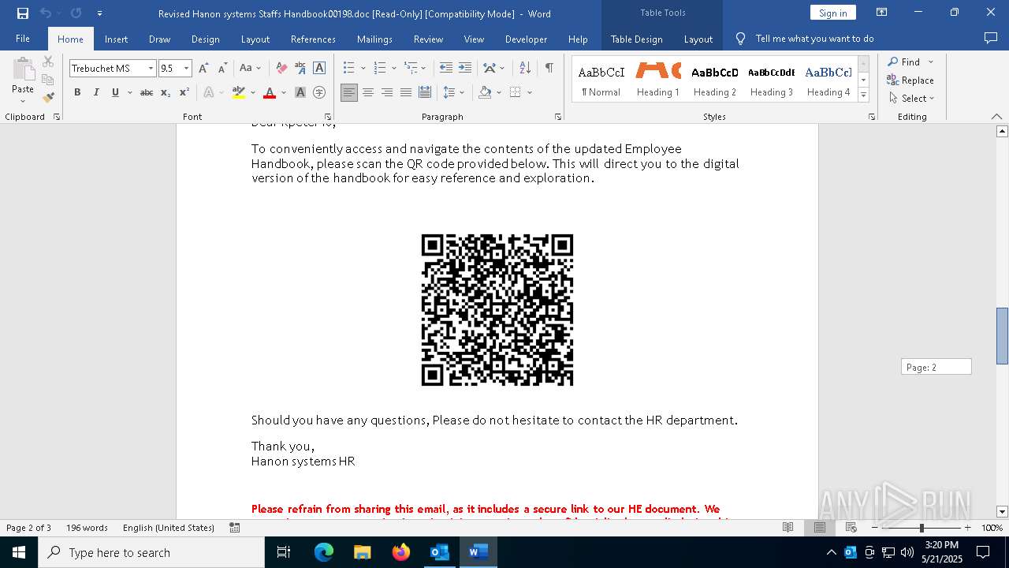Open the Font name dropdown
The height and width of the screenshot is (568, 1009).
[x=151, y=69]
